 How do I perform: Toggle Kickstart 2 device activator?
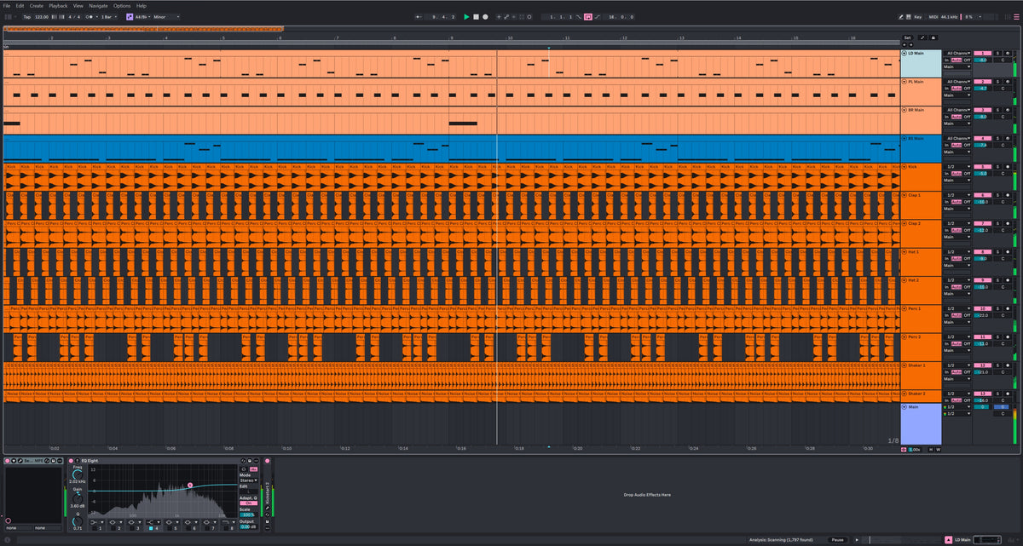[x=268, y=461]
